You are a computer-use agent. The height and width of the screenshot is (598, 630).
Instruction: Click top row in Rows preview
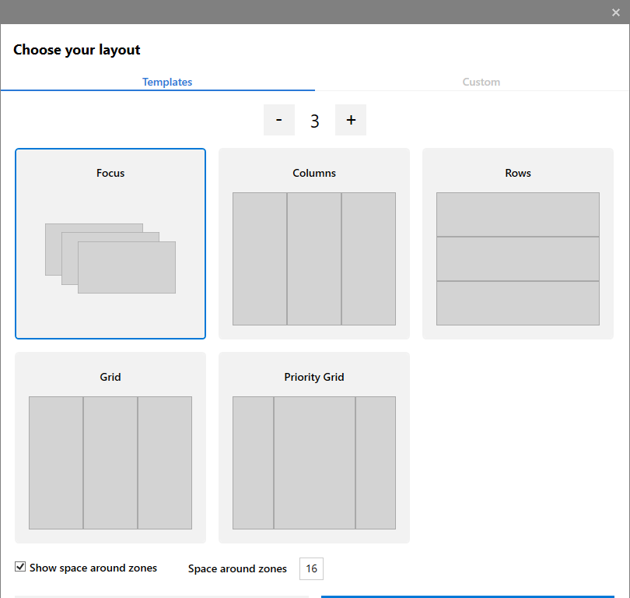(x=518, y=214)
